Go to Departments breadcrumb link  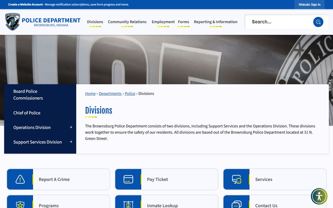(110, 94)
